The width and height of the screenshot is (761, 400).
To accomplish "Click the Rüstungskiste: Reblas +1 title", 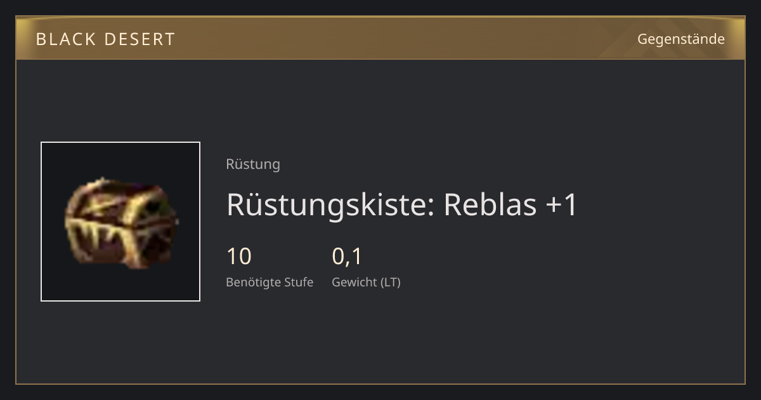I will tap(402, 204).
